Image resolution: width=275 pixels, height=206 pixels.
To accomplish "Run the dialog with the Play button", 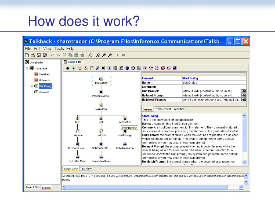I will [x=118, y=55].
